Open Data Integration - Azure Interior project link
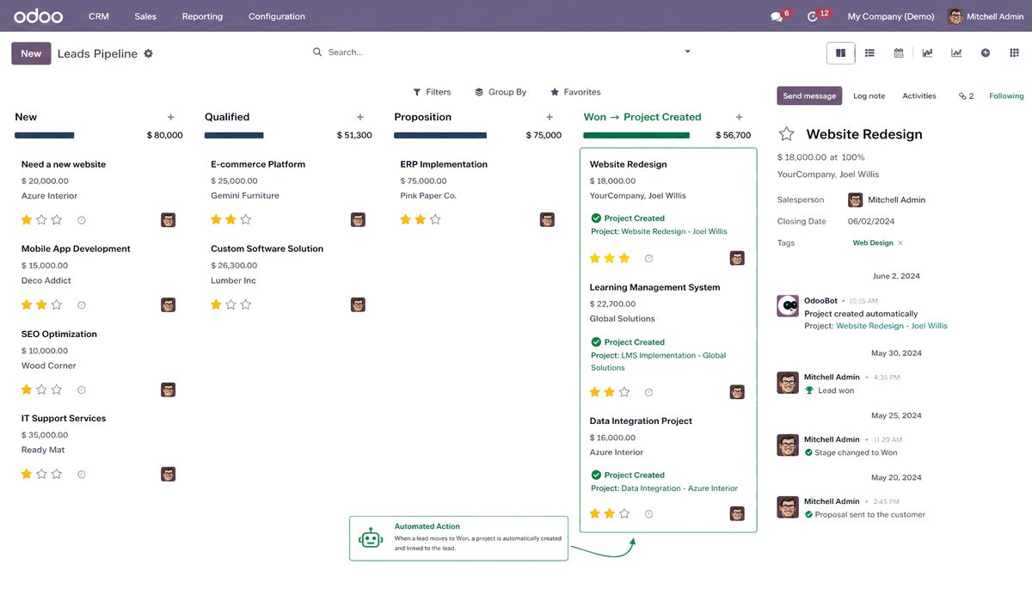Image resolution: width=1032 pixels, height=589 pixels. [x=679, y=488]
